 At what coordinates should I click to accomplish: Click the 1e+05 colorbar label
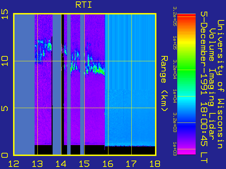(x=175, y=43)
